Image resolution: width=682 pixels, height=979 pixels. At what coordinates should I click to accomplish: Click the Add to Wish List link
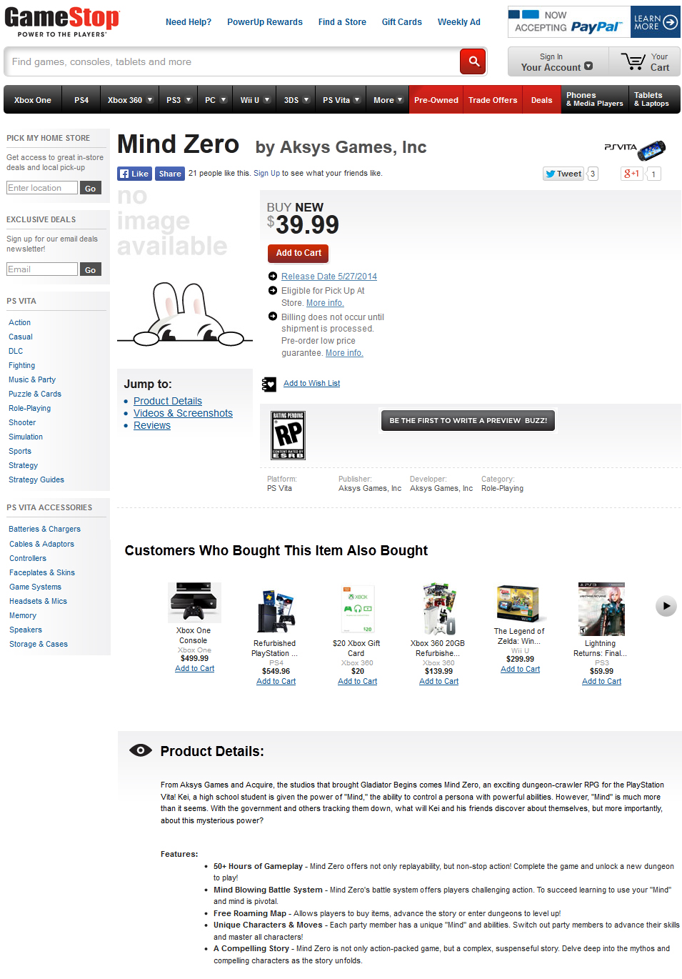[x=311, y=384]
